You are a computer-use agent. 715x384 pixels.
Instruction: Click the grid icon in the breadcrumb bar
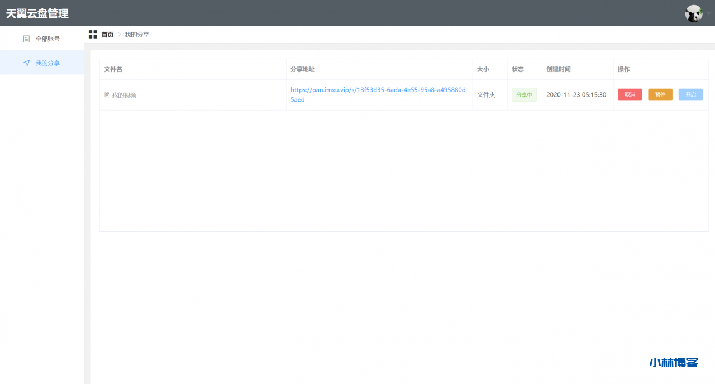pyautogui.click(x=93, y=35)
